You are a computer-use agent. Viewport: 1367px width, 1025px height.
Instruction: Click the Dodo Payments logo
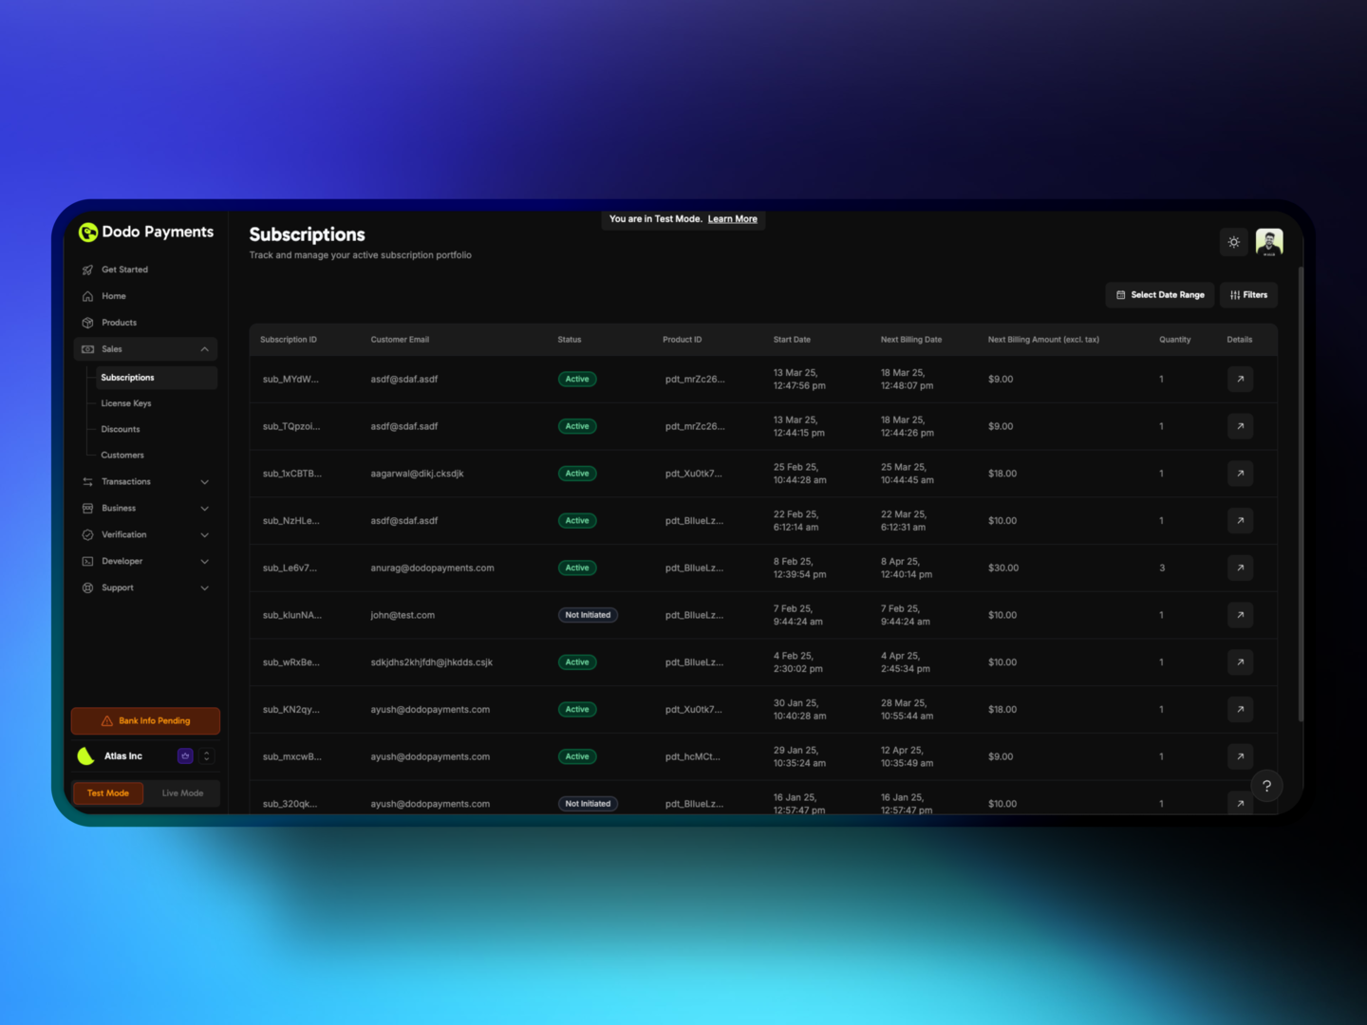[x=146, y=232]
